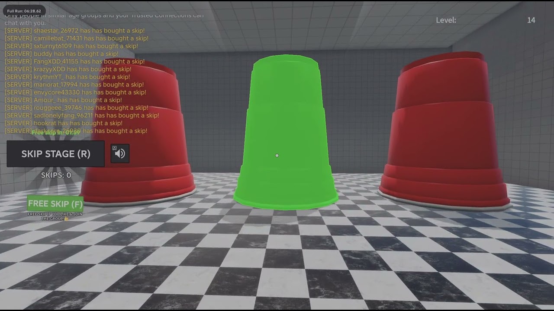Click the FangXDD_41155 chat message
Screen dimensions: 554x311
tap(74, 62)
